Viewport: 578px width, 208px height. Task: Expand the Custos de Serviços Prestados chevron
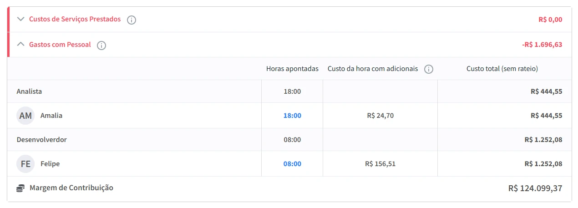[x=20, y=19]
